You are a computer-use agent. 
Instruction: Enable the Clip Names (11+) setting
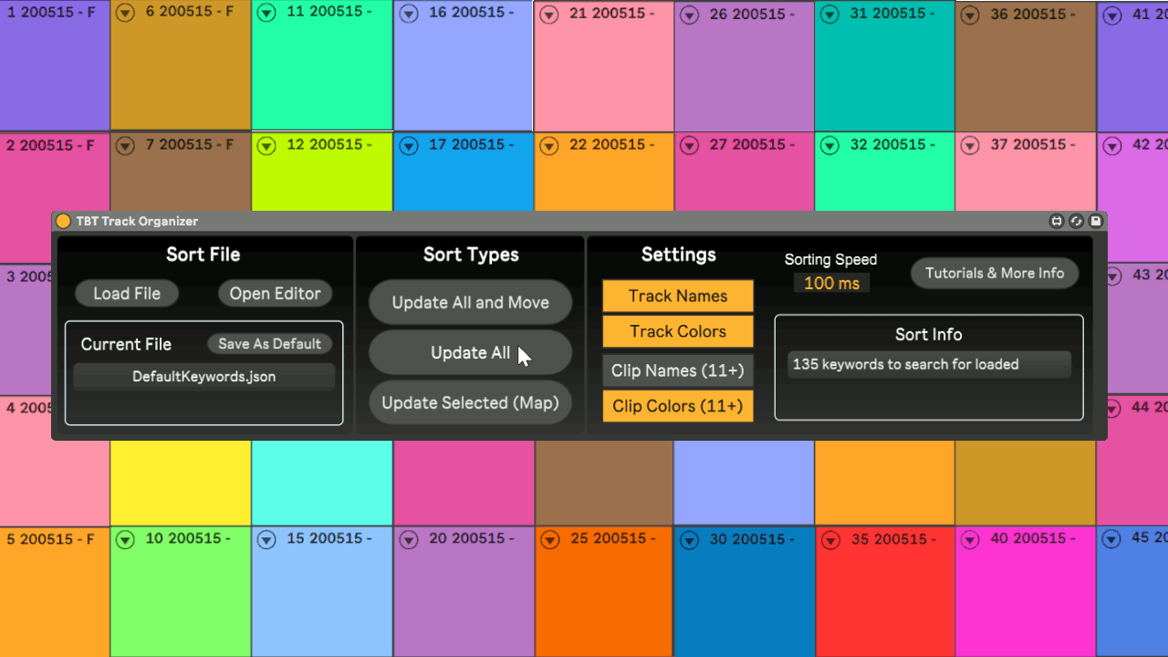(x=677, y=370)
